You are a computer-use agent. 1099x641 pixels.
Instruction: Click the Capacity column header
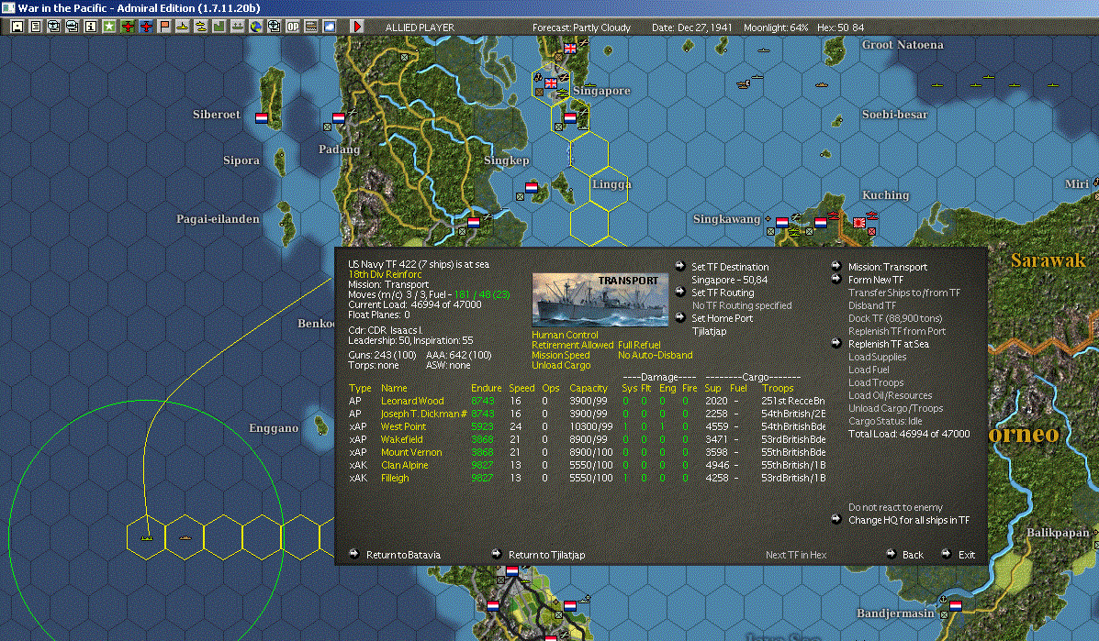(588, 388)
